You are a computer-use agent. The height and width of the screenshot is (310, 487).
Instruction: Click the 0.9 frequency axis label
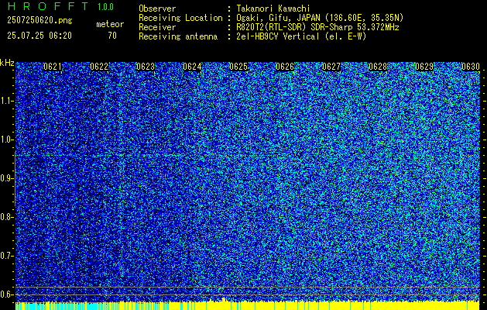point(6,178)
